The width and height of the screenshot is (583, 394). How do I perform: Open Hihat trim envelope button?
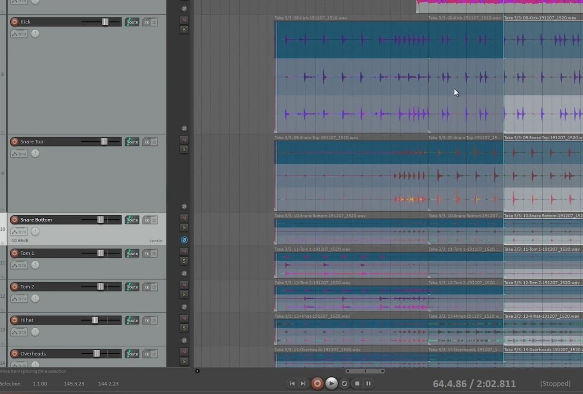[19, 332]
